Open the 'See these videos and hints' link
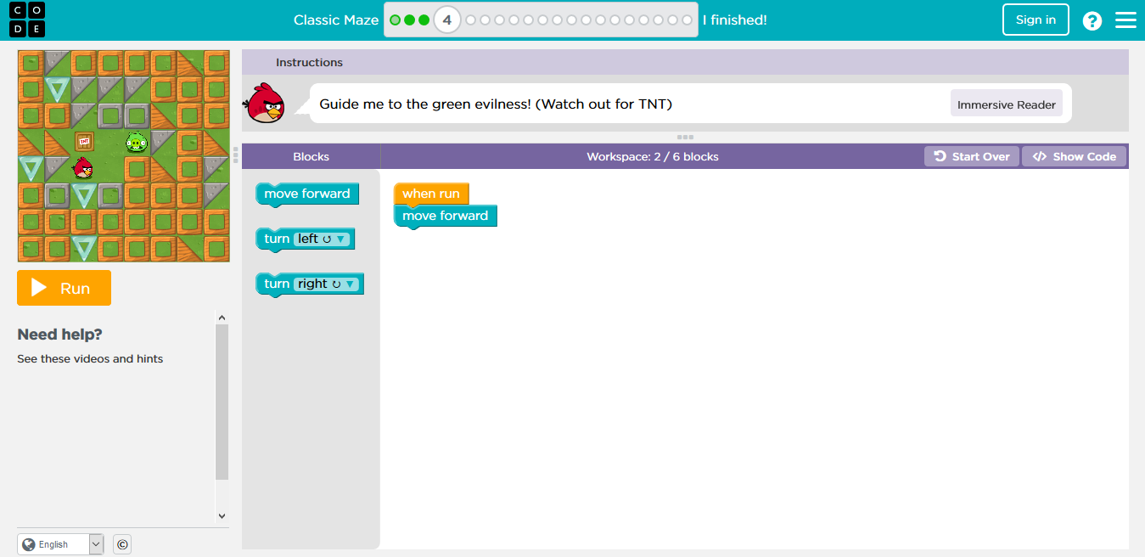The image size is (1145, 557). 90,358
